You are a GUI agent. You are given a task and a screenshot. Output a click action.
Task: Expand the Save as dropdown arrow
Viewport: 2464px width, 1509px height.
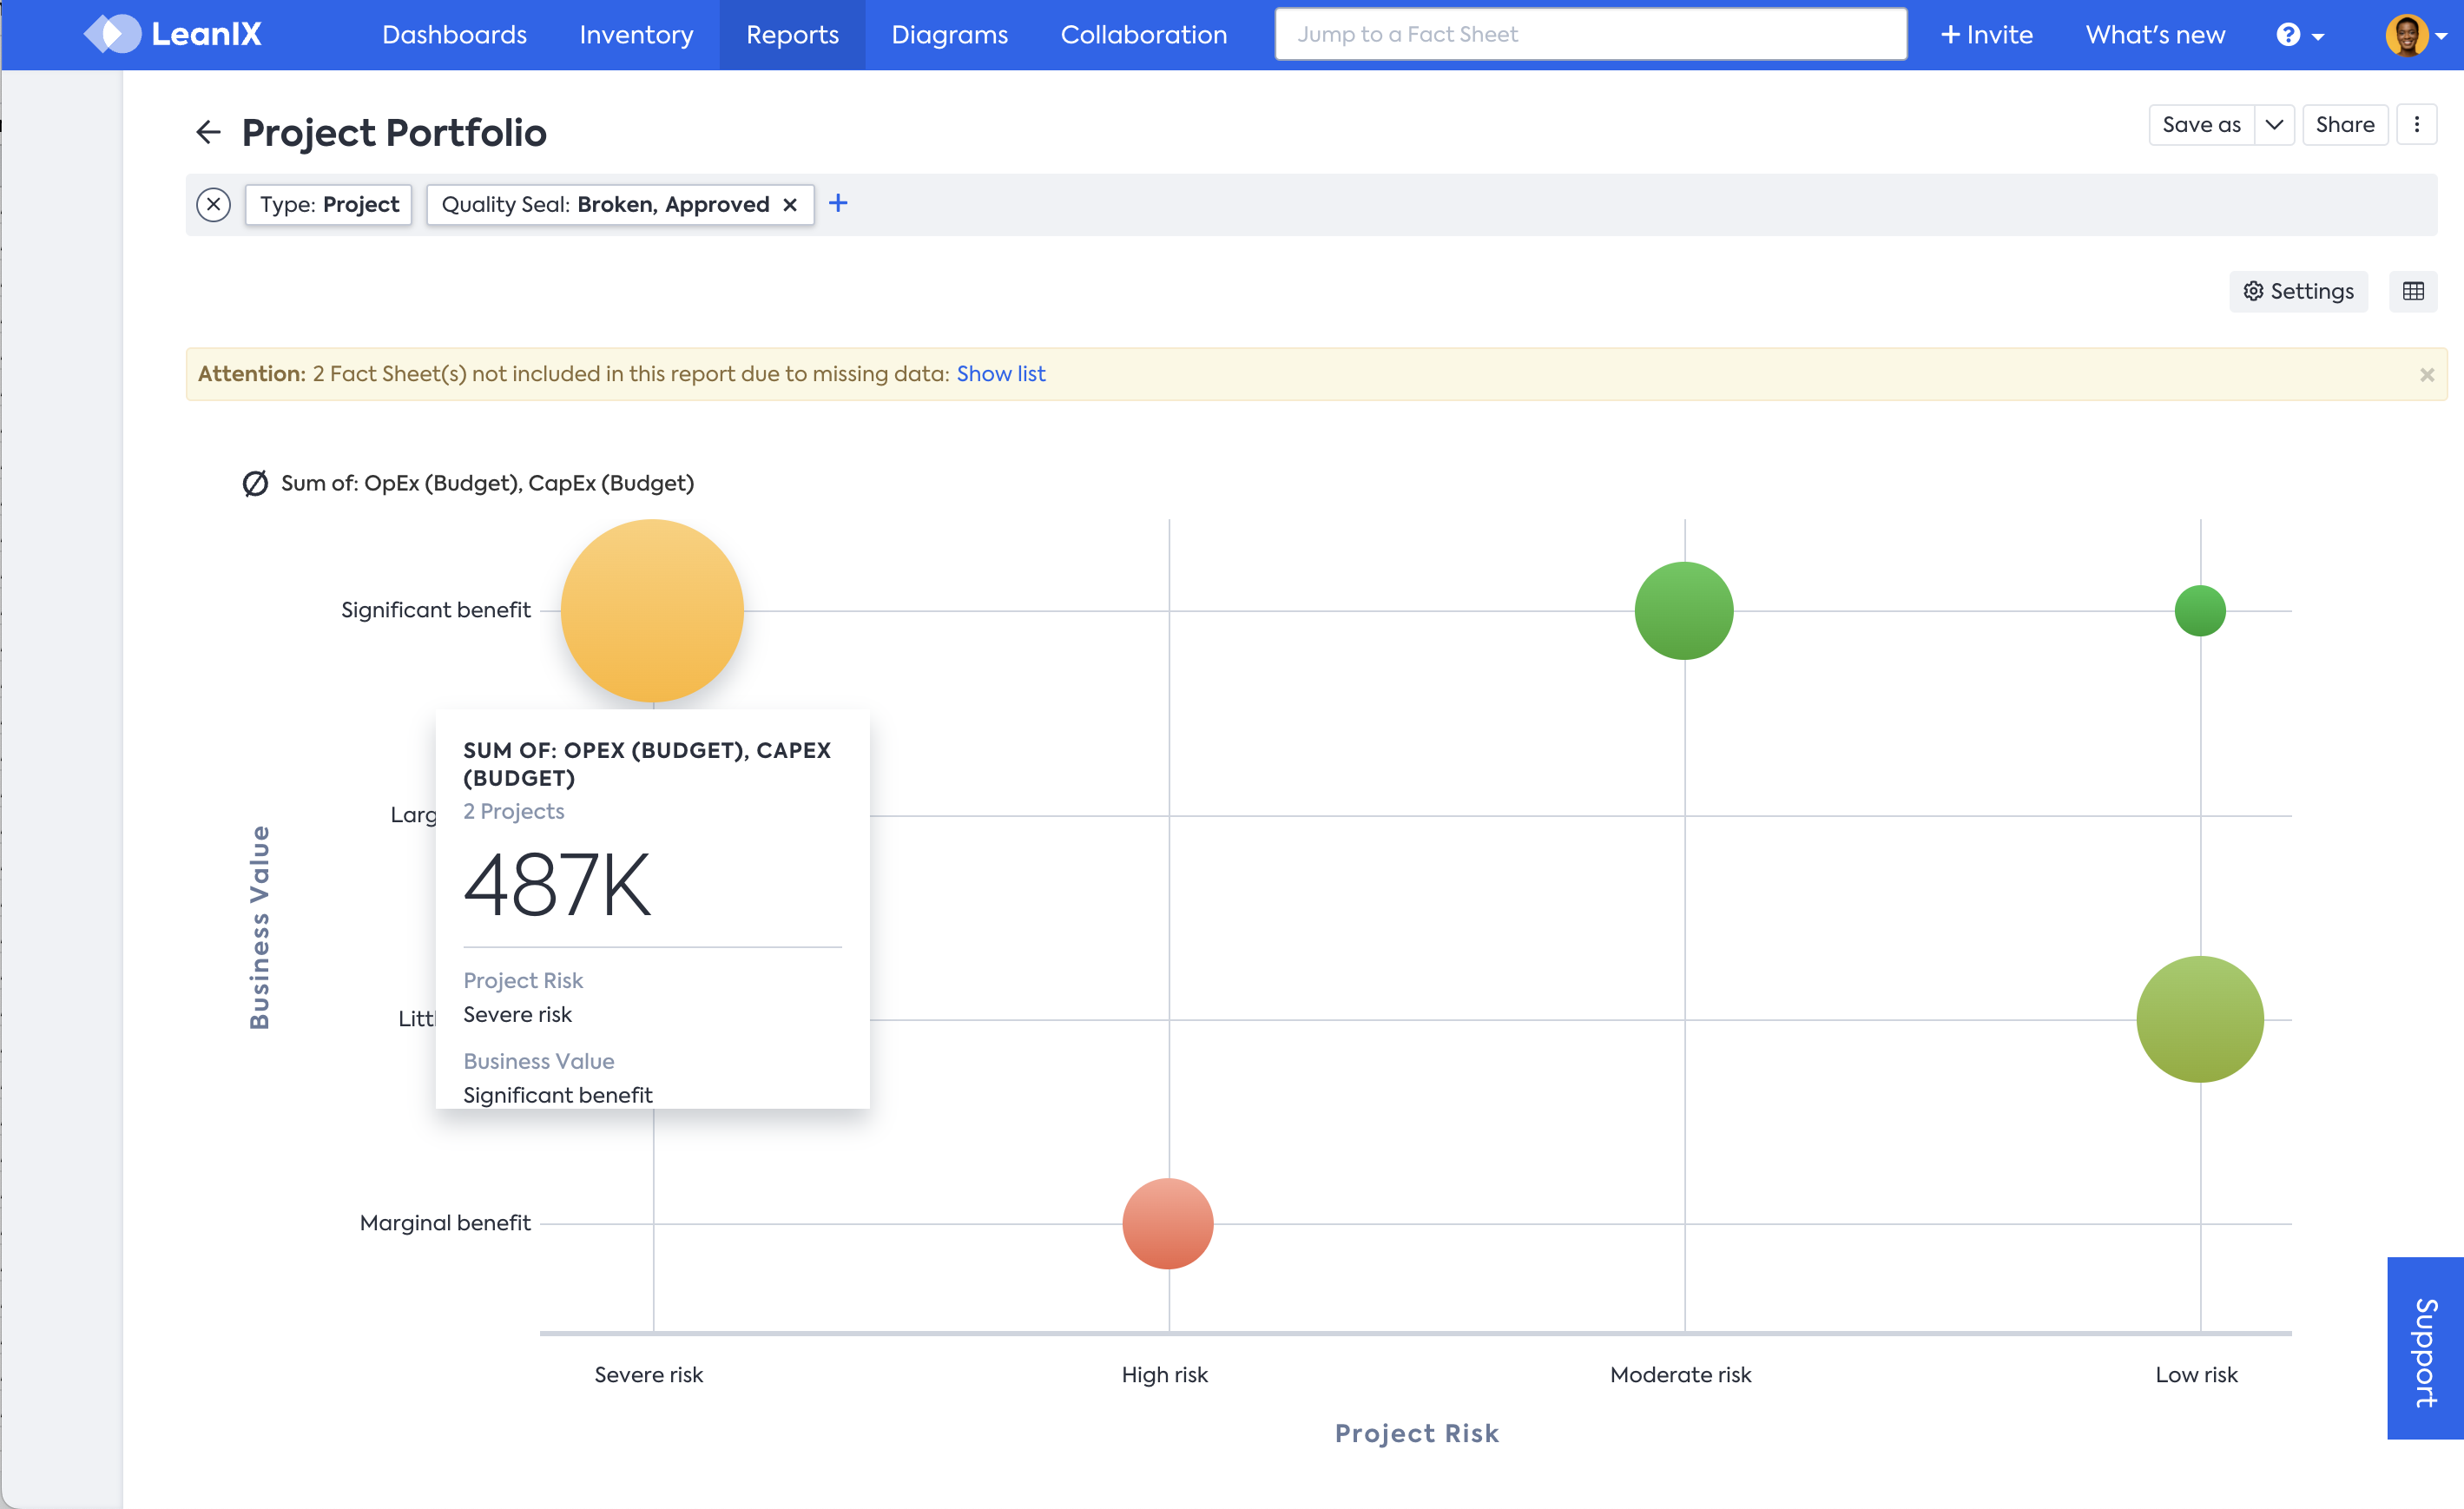(2273, 125)
